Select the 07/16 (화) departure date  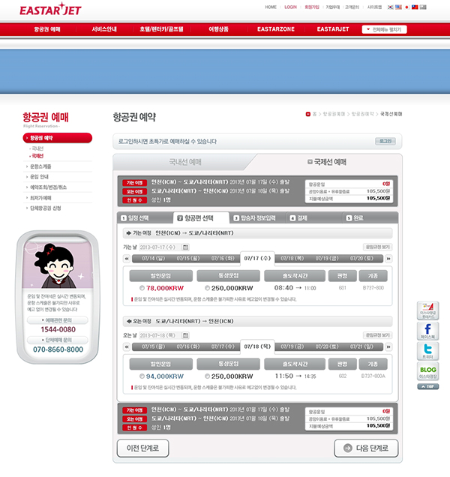pos(223,259)
